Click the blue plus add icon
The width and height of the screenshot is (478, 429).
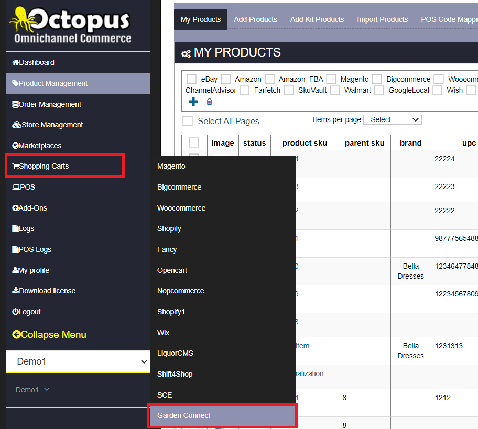(x=193, y=102)
